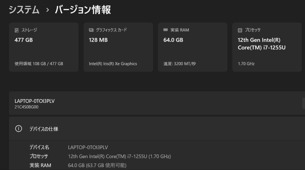Select the RAM card showing 64.0 GB

pyautogui.click(x=193, y=47)
